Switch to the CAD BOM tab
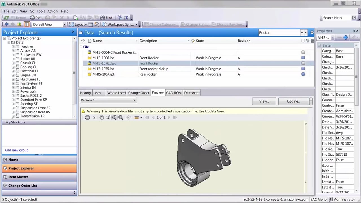The height and width of the screenshot is (203, 361). tap(174, 93)
